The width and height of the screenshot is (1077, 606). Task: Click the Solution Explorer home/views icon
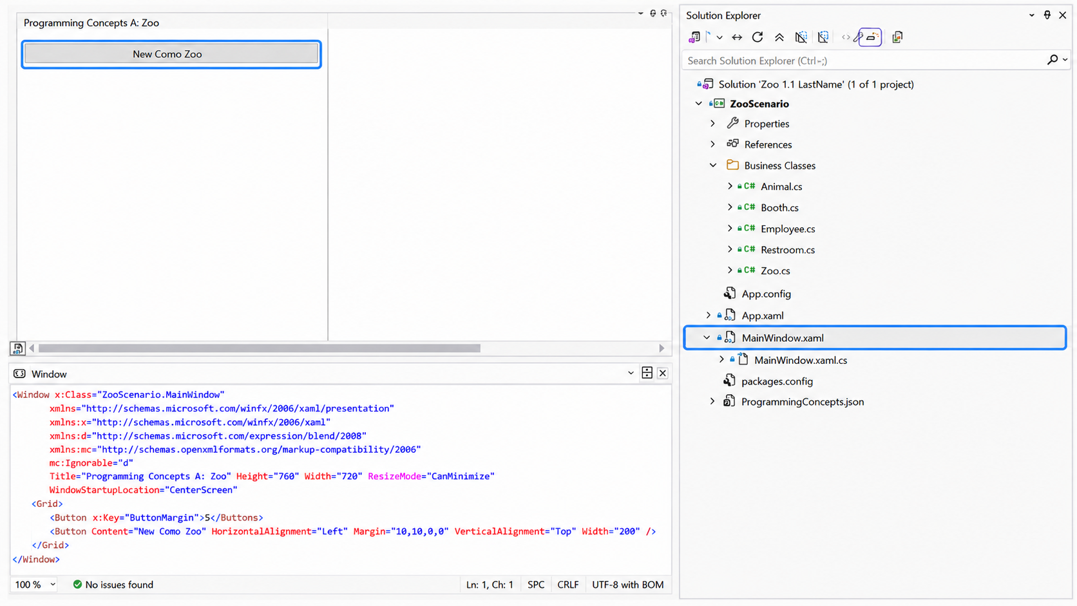point(694,37)
